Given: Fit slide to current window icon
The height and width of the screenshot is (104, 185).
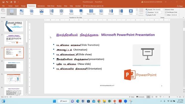Looking at the screenshot, I should (x=184, y=97).
